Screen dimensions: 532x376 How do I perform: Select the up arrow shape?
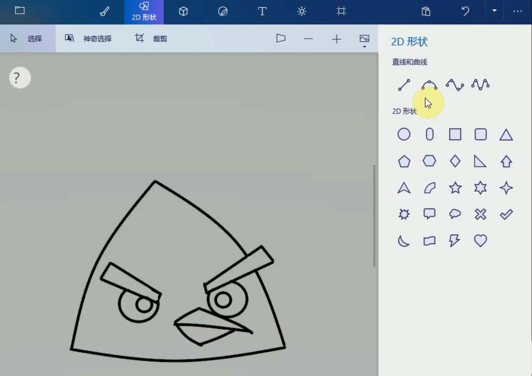pyautogui.click(x=506, y=161)
